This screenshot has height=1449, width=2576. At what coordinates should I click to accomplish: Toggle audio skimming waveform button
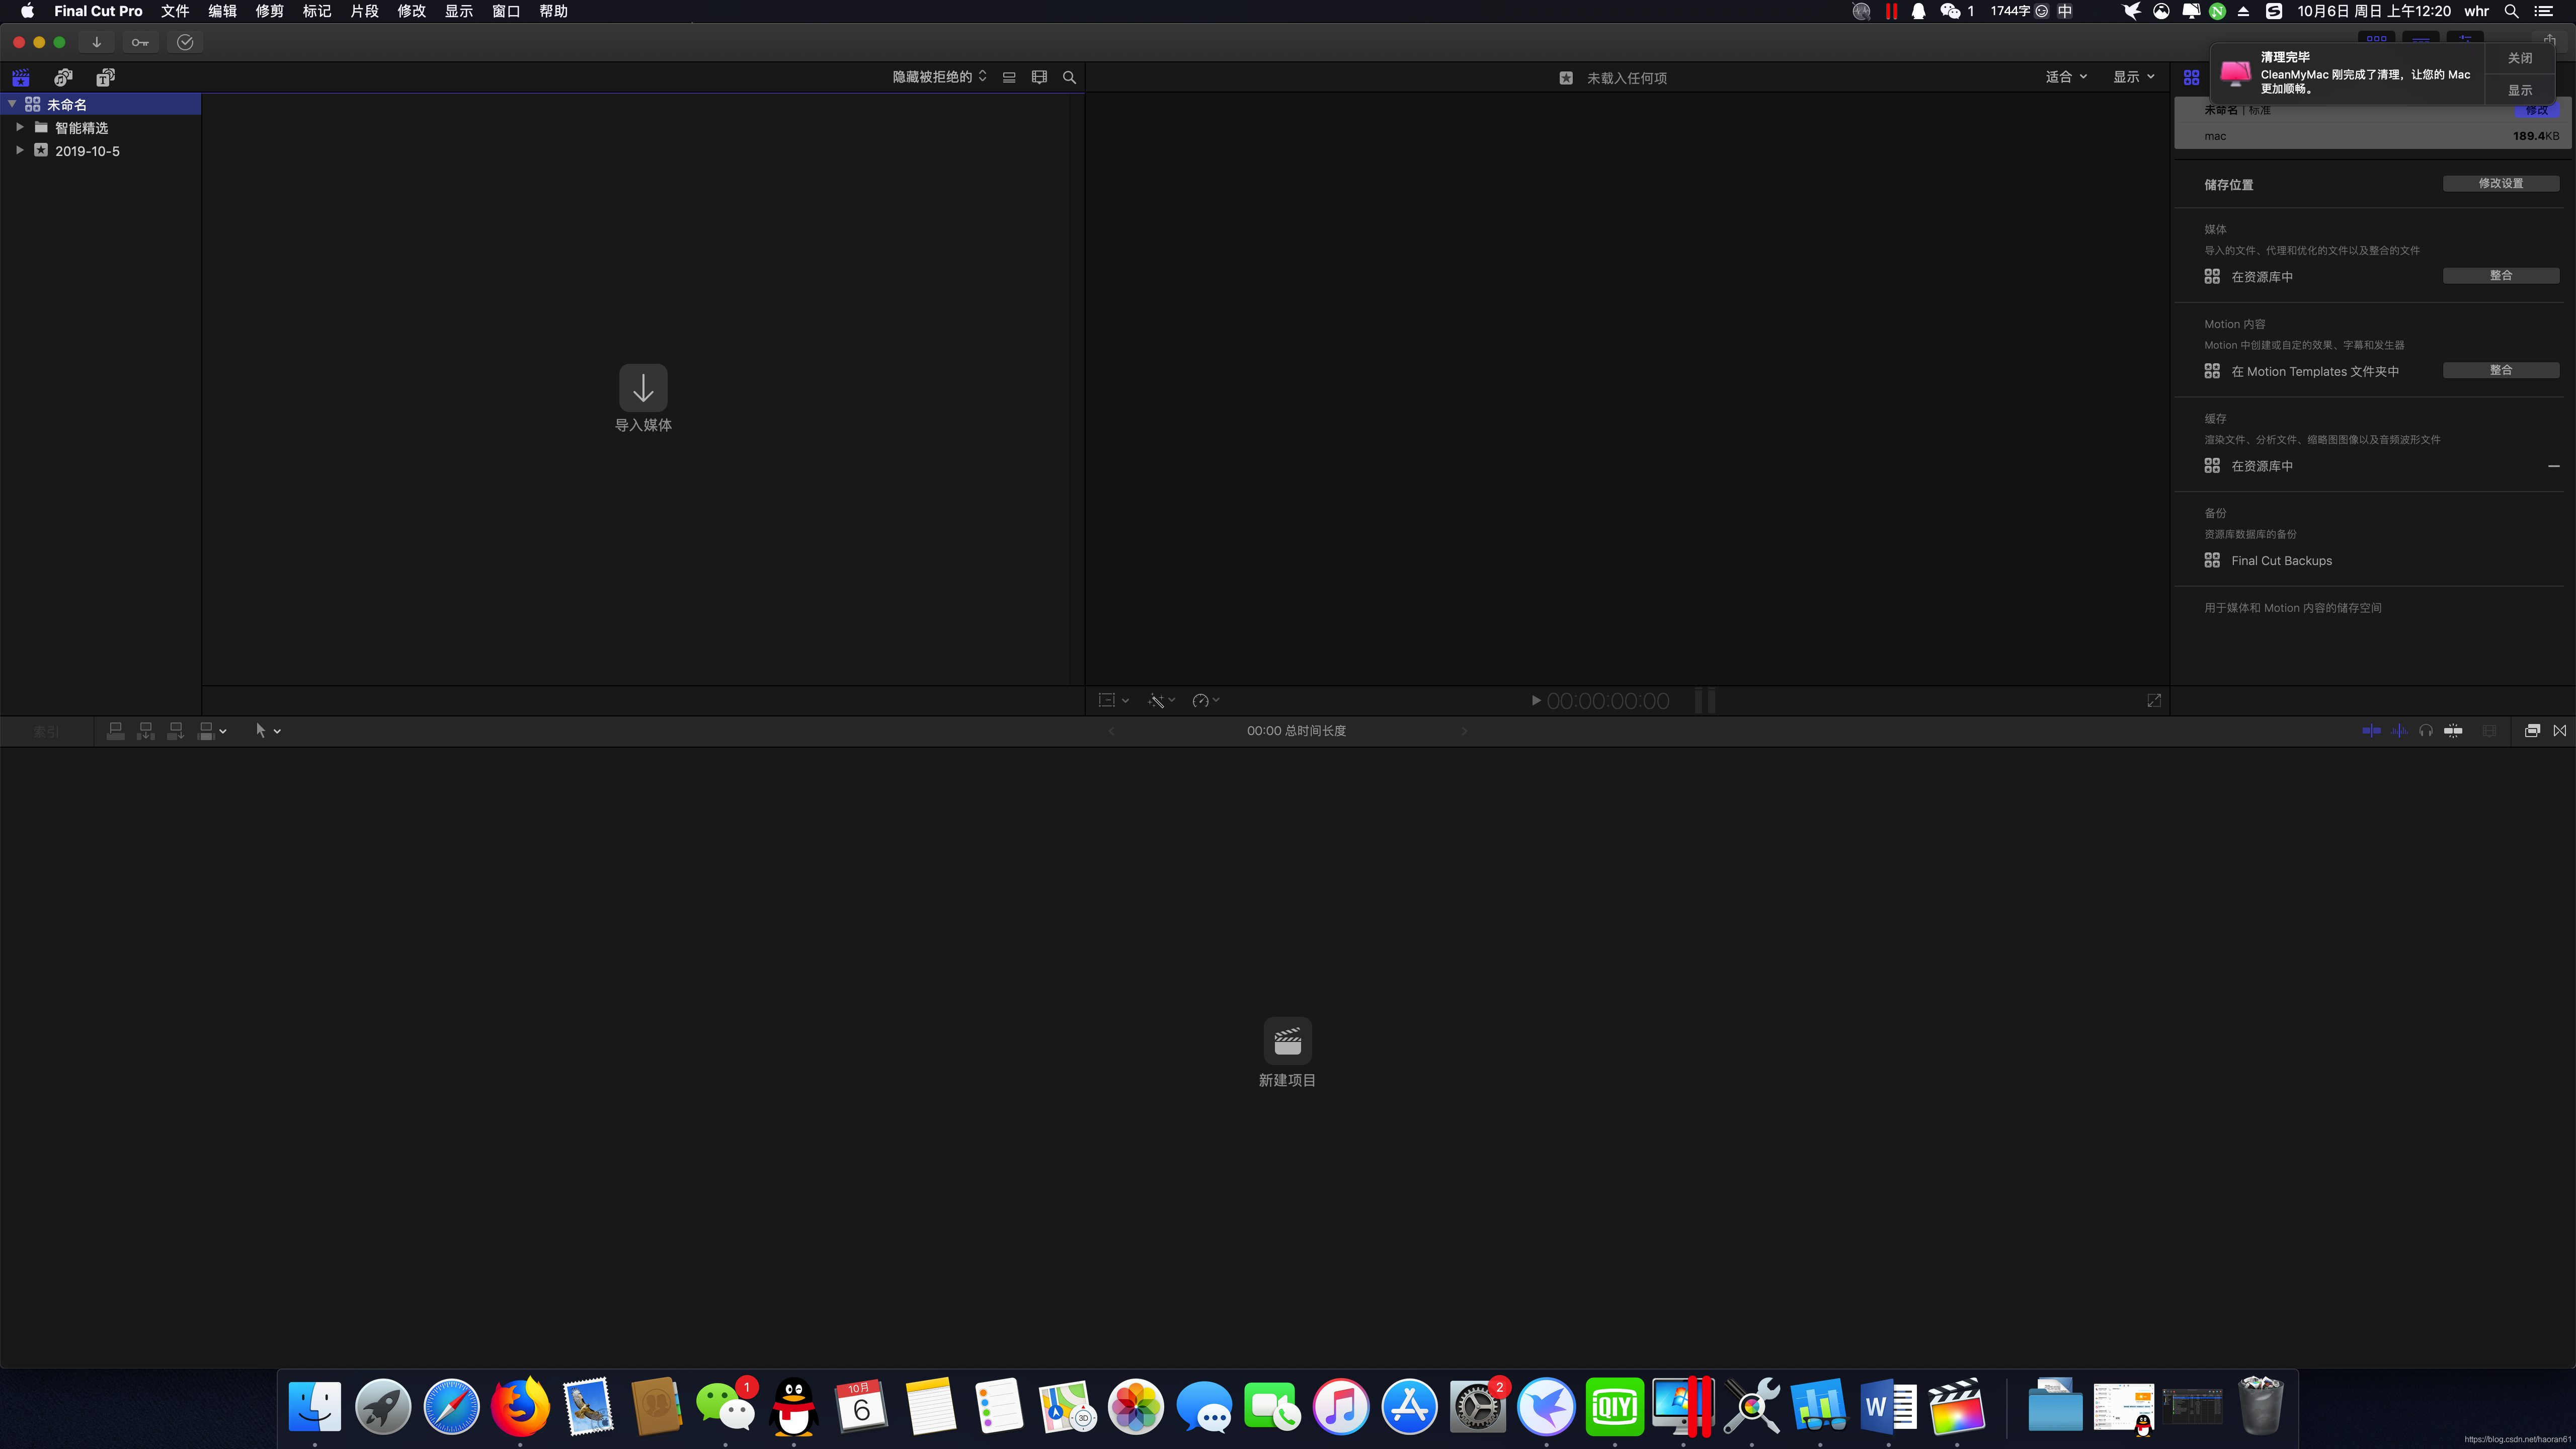coord(2399,731)
